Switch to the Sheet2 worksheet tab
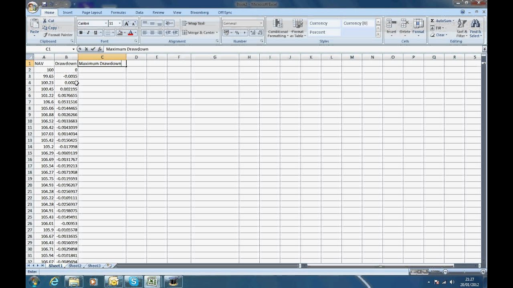Viewport: 513px width, 288px height. 75,266
